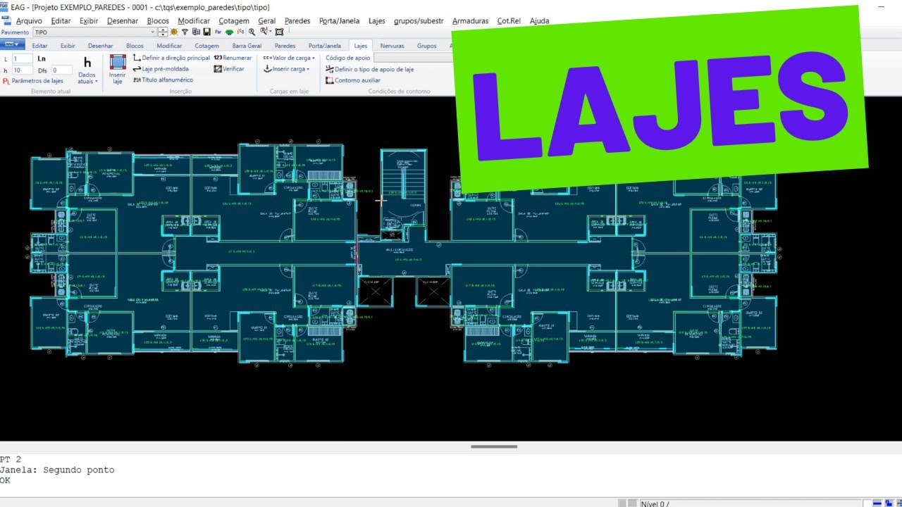The image size is (902, 507).
Task: Open the Cot.Rel menu
Action: [509, 21]
